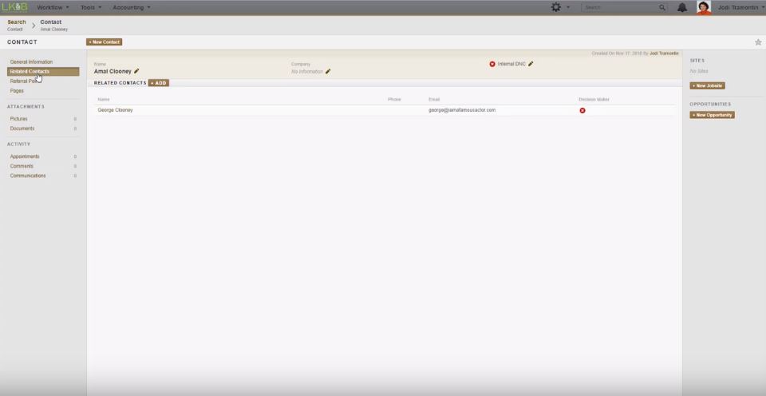Open the notifications bell
The image size is (766, 396).
point(682,7)
